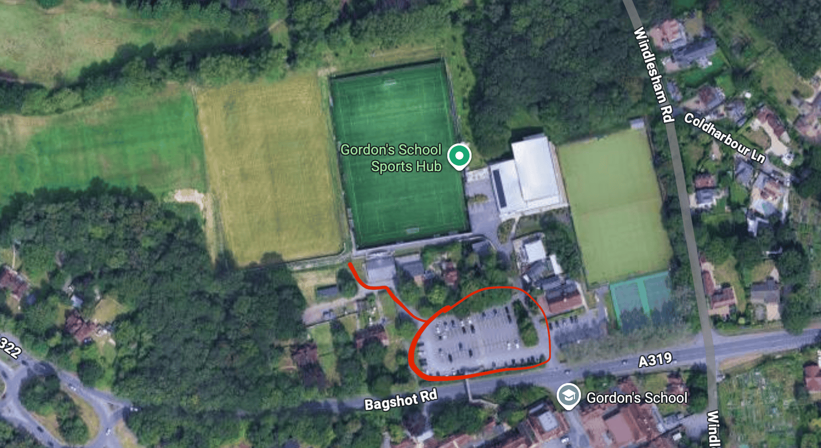821x448 pixels.
Task: Open the Gordon's School Sports Hub label
Action: [x=391, y=158]
